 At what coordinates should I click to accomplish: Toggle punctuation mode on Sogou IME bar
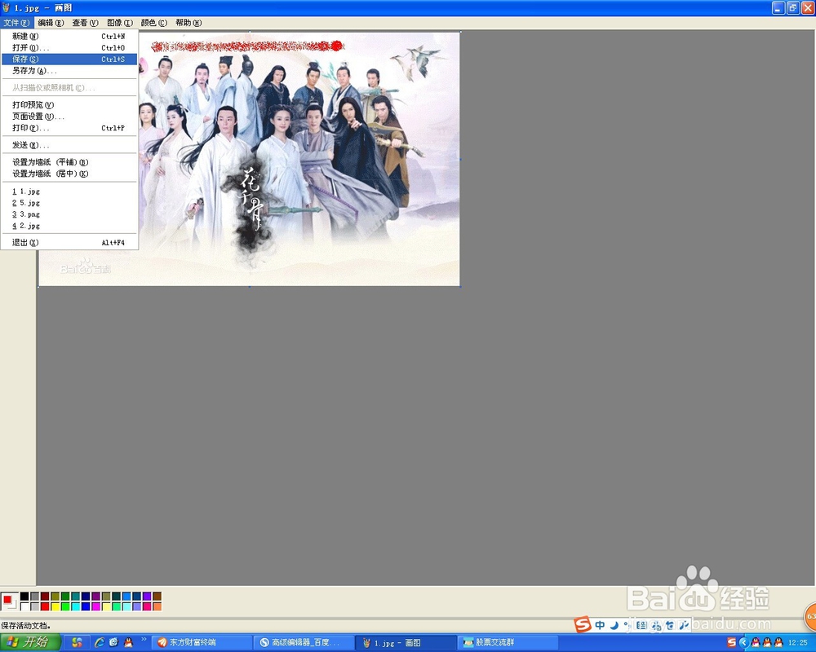coord(627,625)
